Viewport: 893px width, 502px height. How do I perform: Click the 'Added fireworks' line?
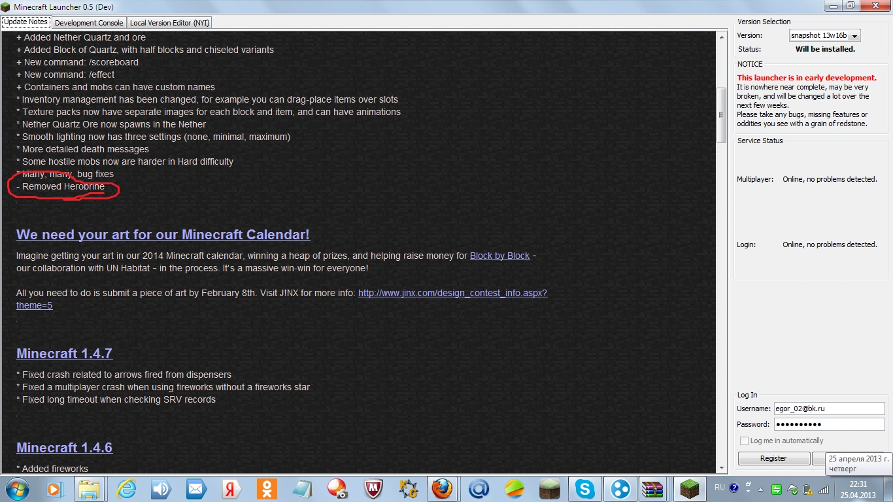pyautogui.click(x=52, y=469)
